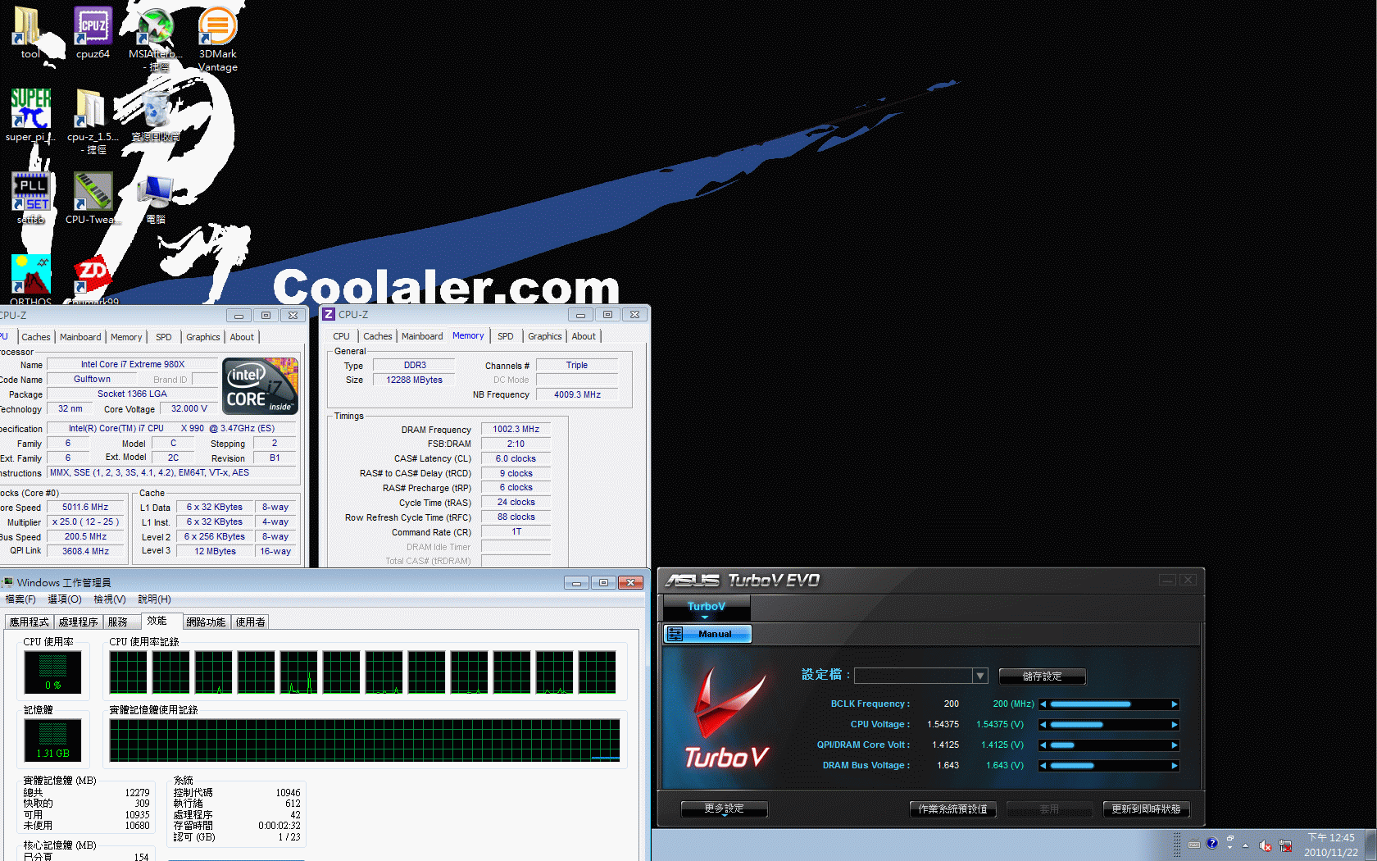Launch the CPU-Tweaker shortcut

(93, 197)
